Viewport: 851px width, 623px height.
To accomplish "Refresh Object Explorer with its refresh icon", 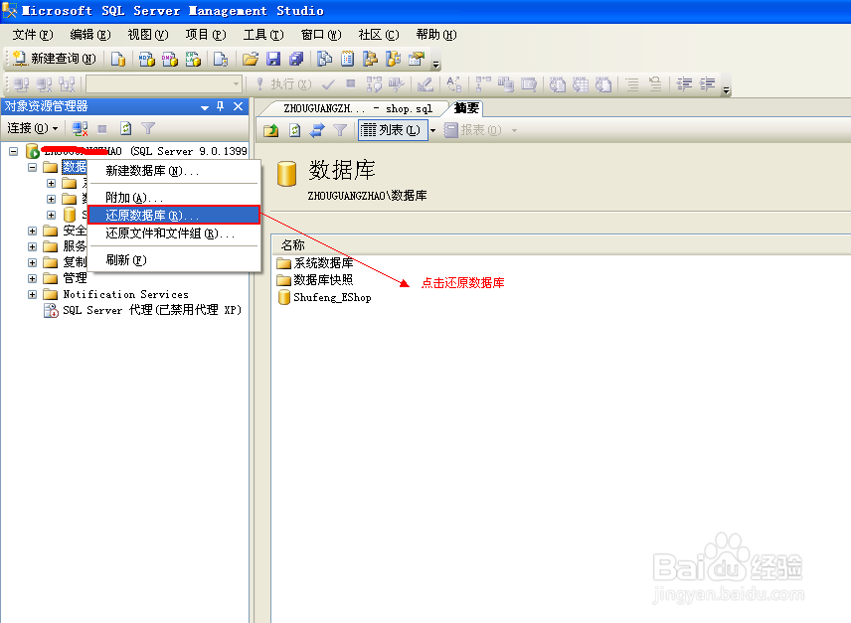I will (x=125, y=129).
